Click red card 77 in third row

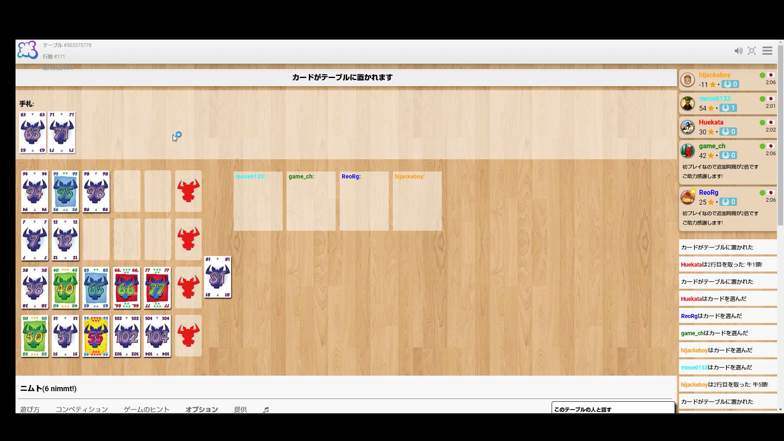point(157,288)
